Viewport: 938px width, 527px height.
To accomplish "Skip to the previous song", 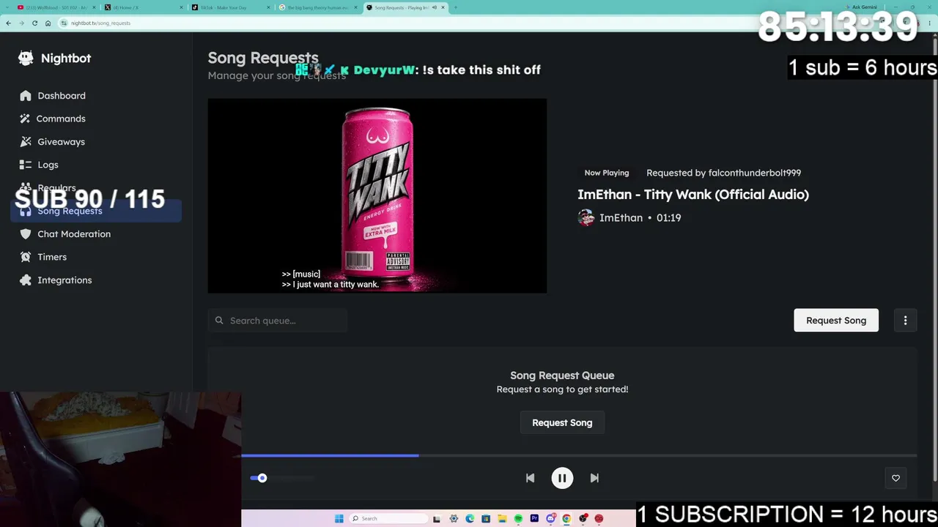I will tap(530, 478).
